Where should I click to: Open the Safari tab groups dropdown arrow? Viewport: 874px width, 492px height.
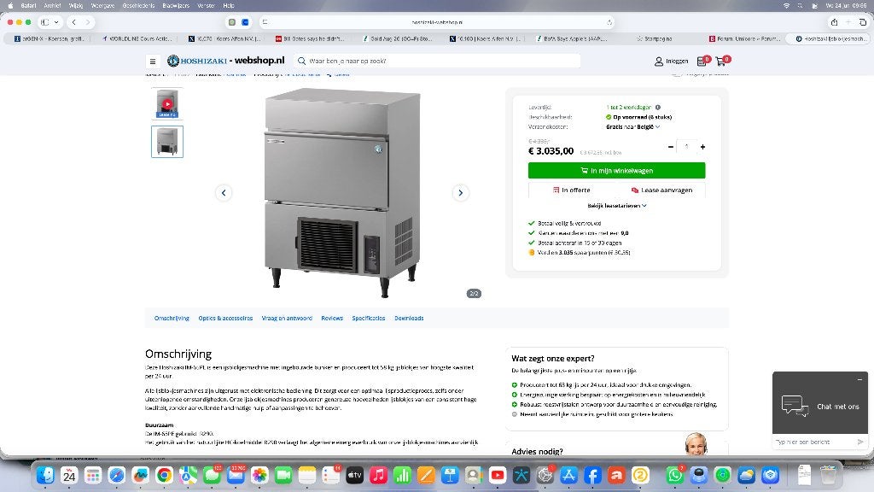(x=56, y=22)
